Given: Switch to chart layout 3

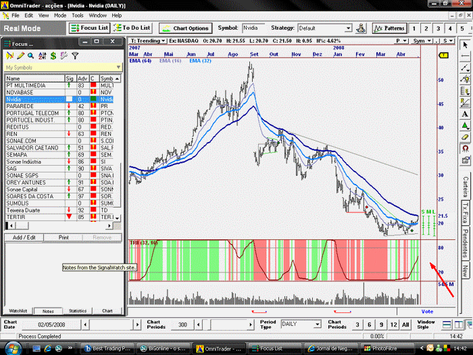Looking at the screenshot, I should pos(438,28).
